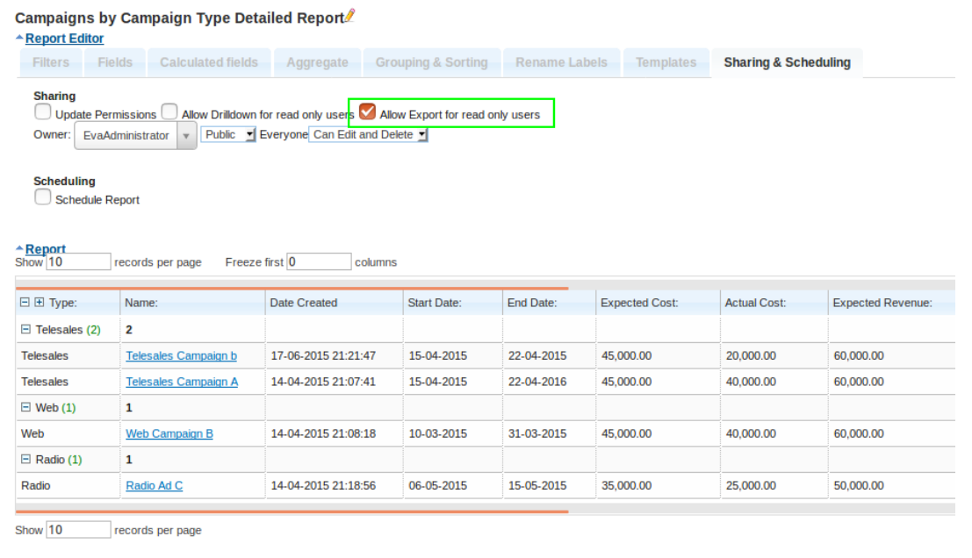The width and height of the screenshot is (972, 558).
Task: Collapse the Radio group row
Action: [x=25, y=460]
